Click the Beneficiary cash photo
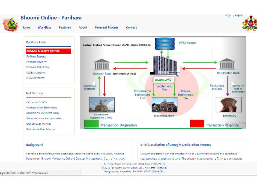This screenshot has height=193, width=257. coord(229,105)
